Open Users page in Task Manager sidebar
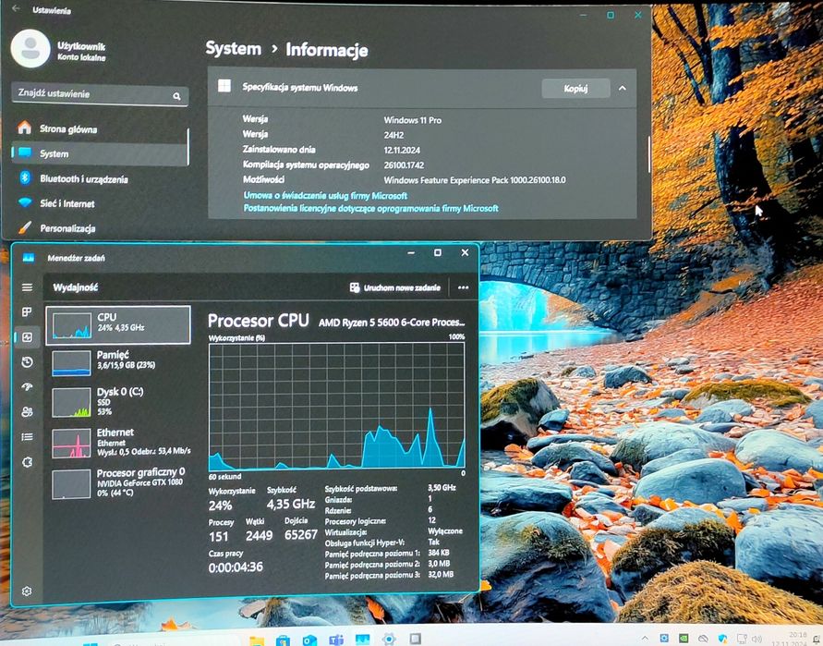823x646 pixels. pyautogui.click(x=28, y=412)
